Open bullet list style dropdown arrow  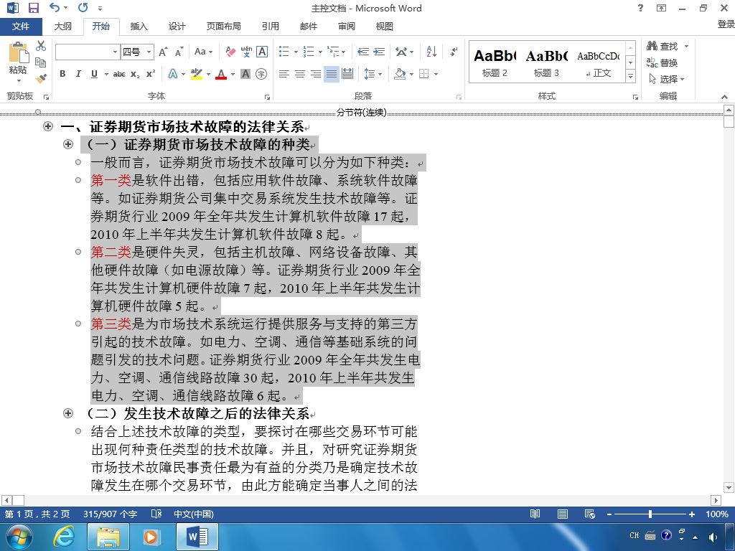pyautogui.click(x=296, y=52)
